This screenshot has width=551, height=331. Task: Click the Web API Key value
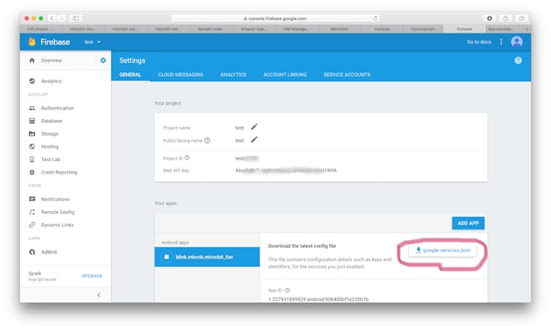click(286, 171)
